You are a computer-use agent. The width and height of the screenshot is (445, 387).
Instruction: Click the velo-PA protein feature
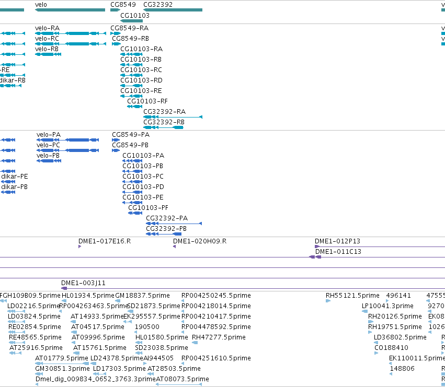[x=67, y=140]
